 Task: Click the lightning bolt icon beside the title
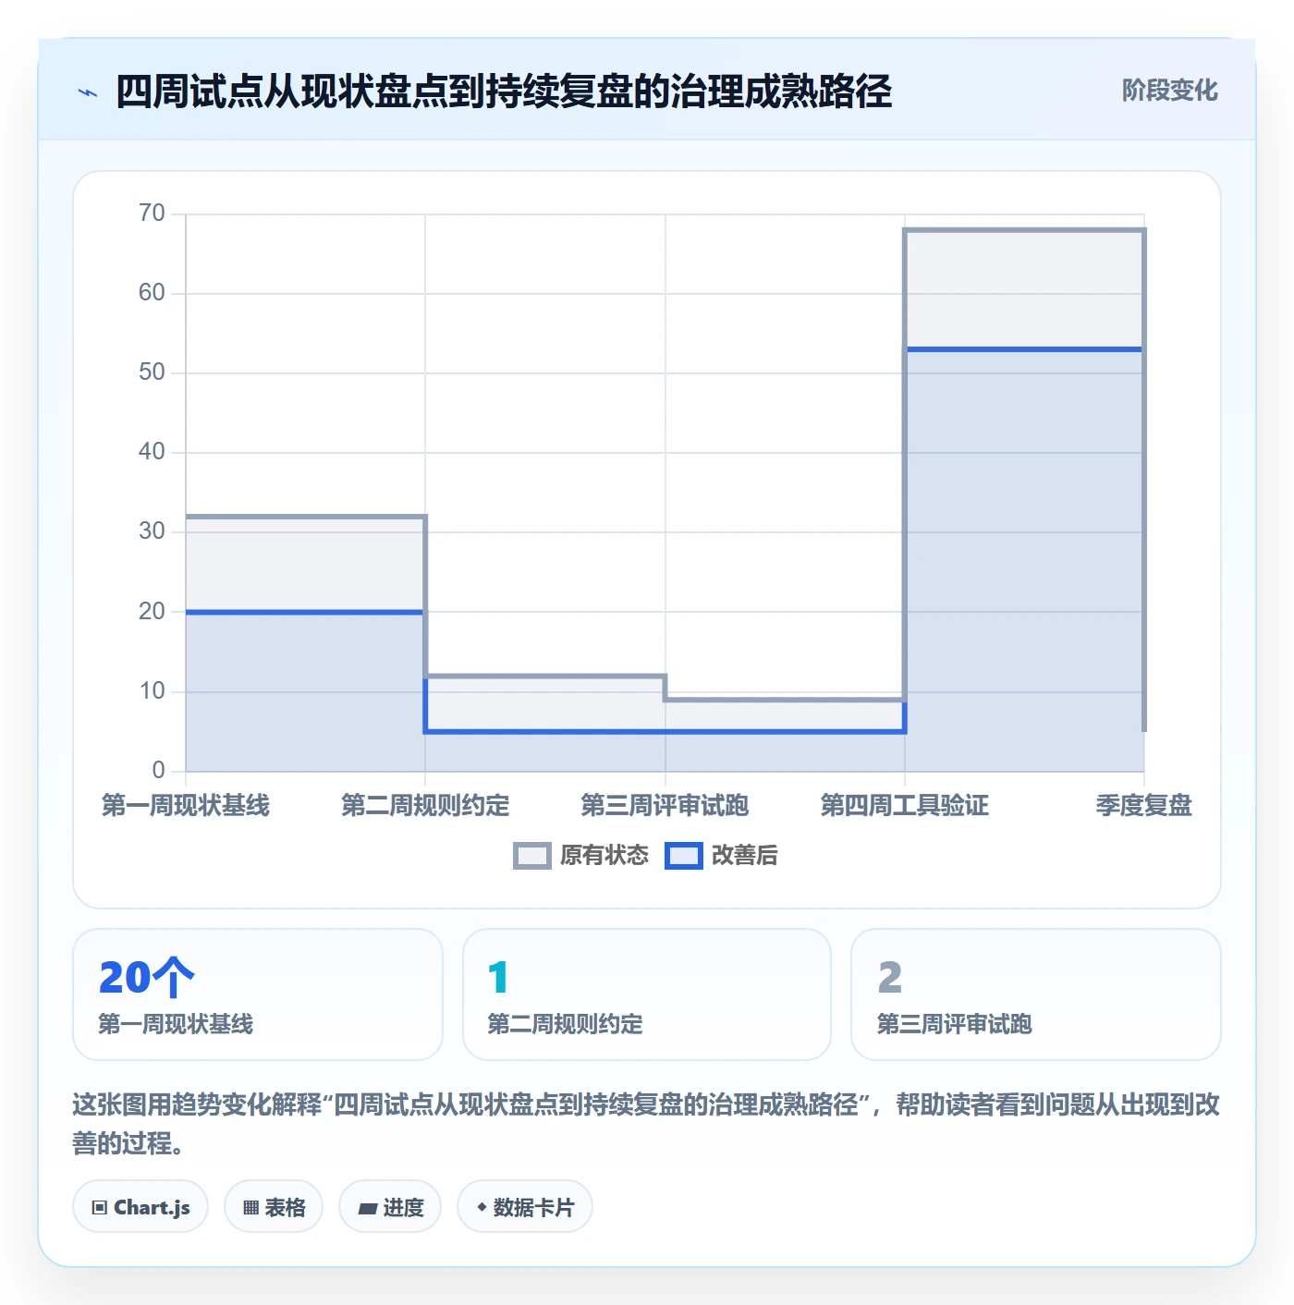click(88, 92)
